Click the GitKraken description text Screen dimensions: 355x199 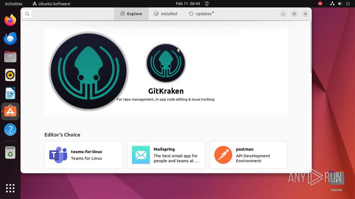(166, 99)
